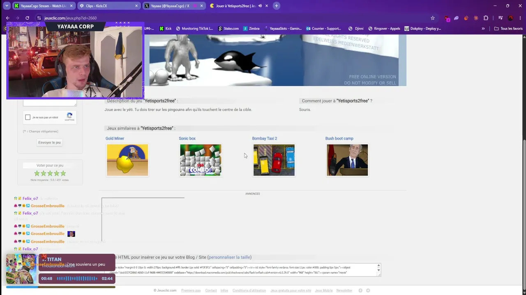Open the Premiers pas footer link
Image resolution: width=526 pixels, height=295 pixels.
(x=191, y=290)
